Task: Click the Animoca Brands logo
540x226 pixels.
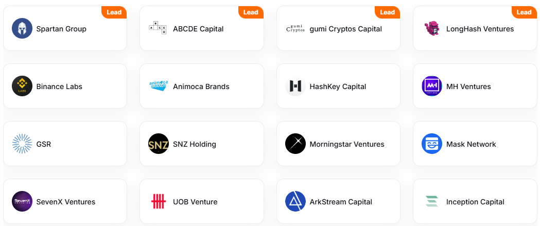Action: coord(159,86)
